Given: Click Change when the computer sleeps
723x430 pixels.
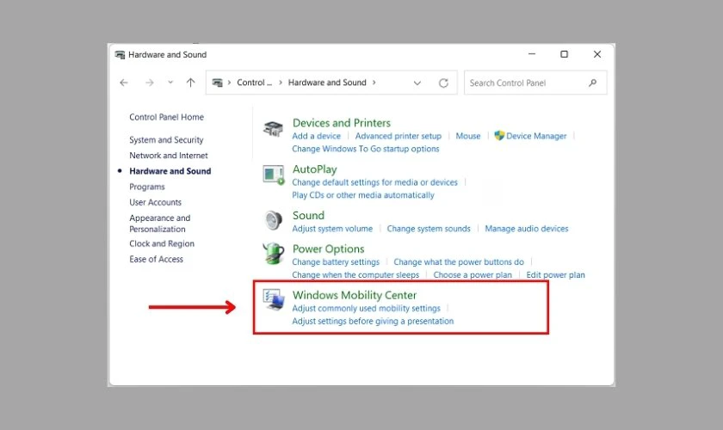Looking at the screenshot, I should (x=355, y=274).
